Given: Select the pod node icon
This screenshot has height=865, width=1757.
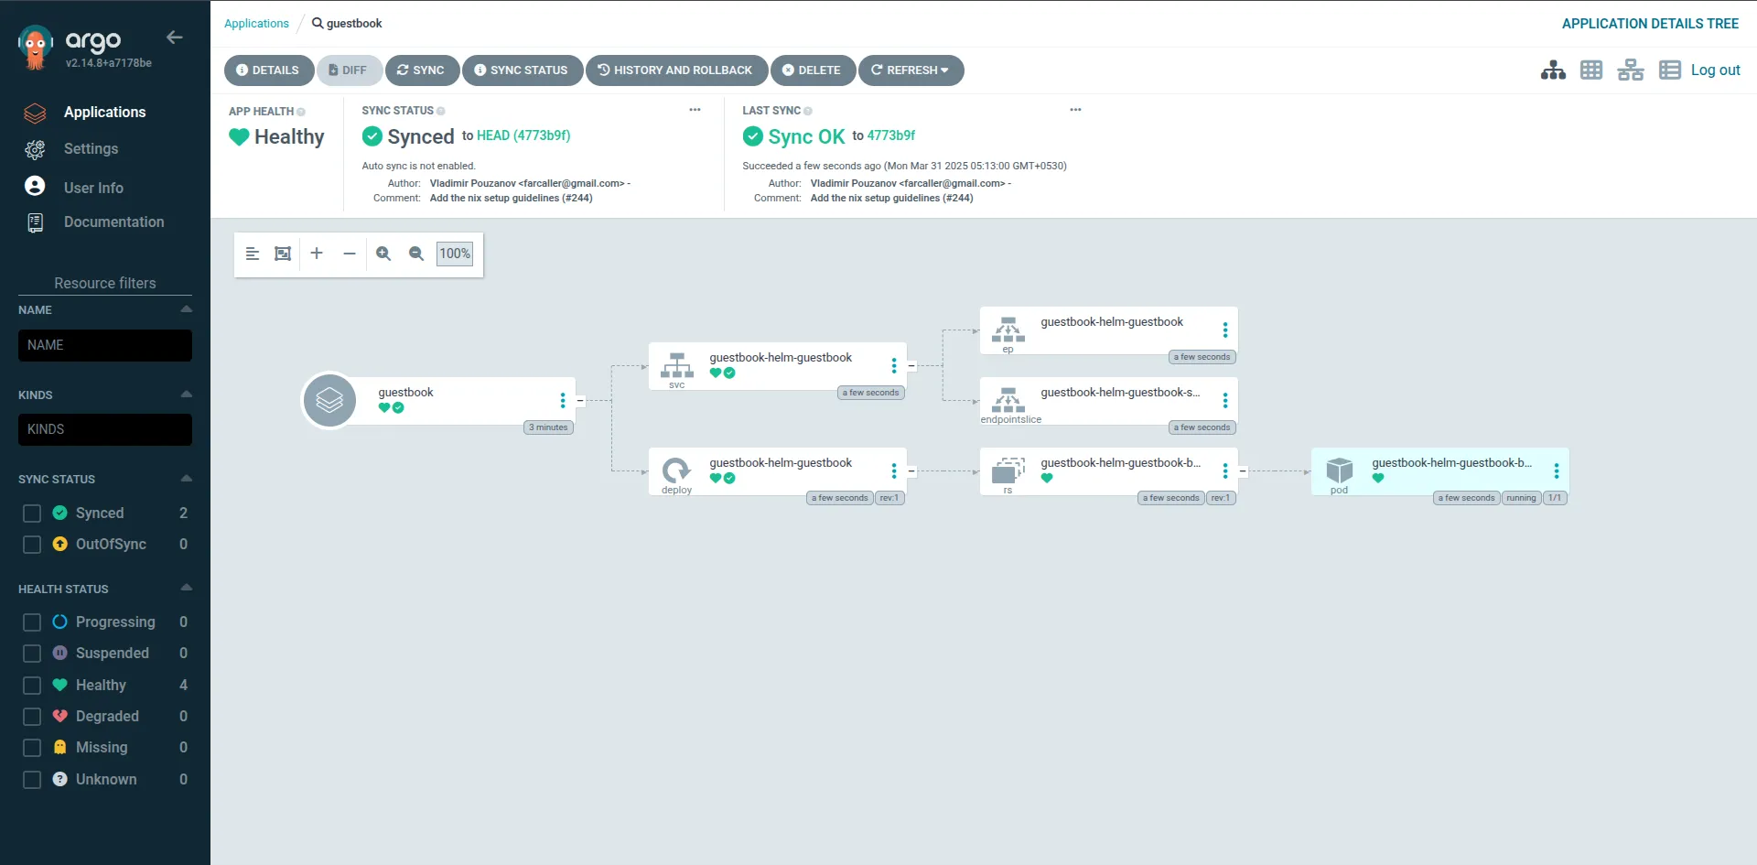Looking at the screenshot, I should (1340, 470).
